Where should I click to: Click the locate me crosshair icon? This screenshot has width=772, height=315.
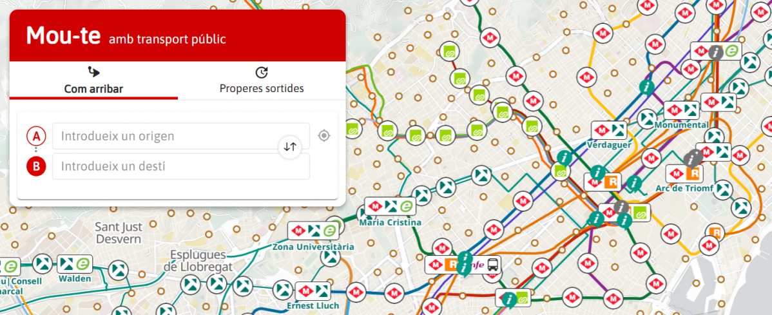coord(324,136)
